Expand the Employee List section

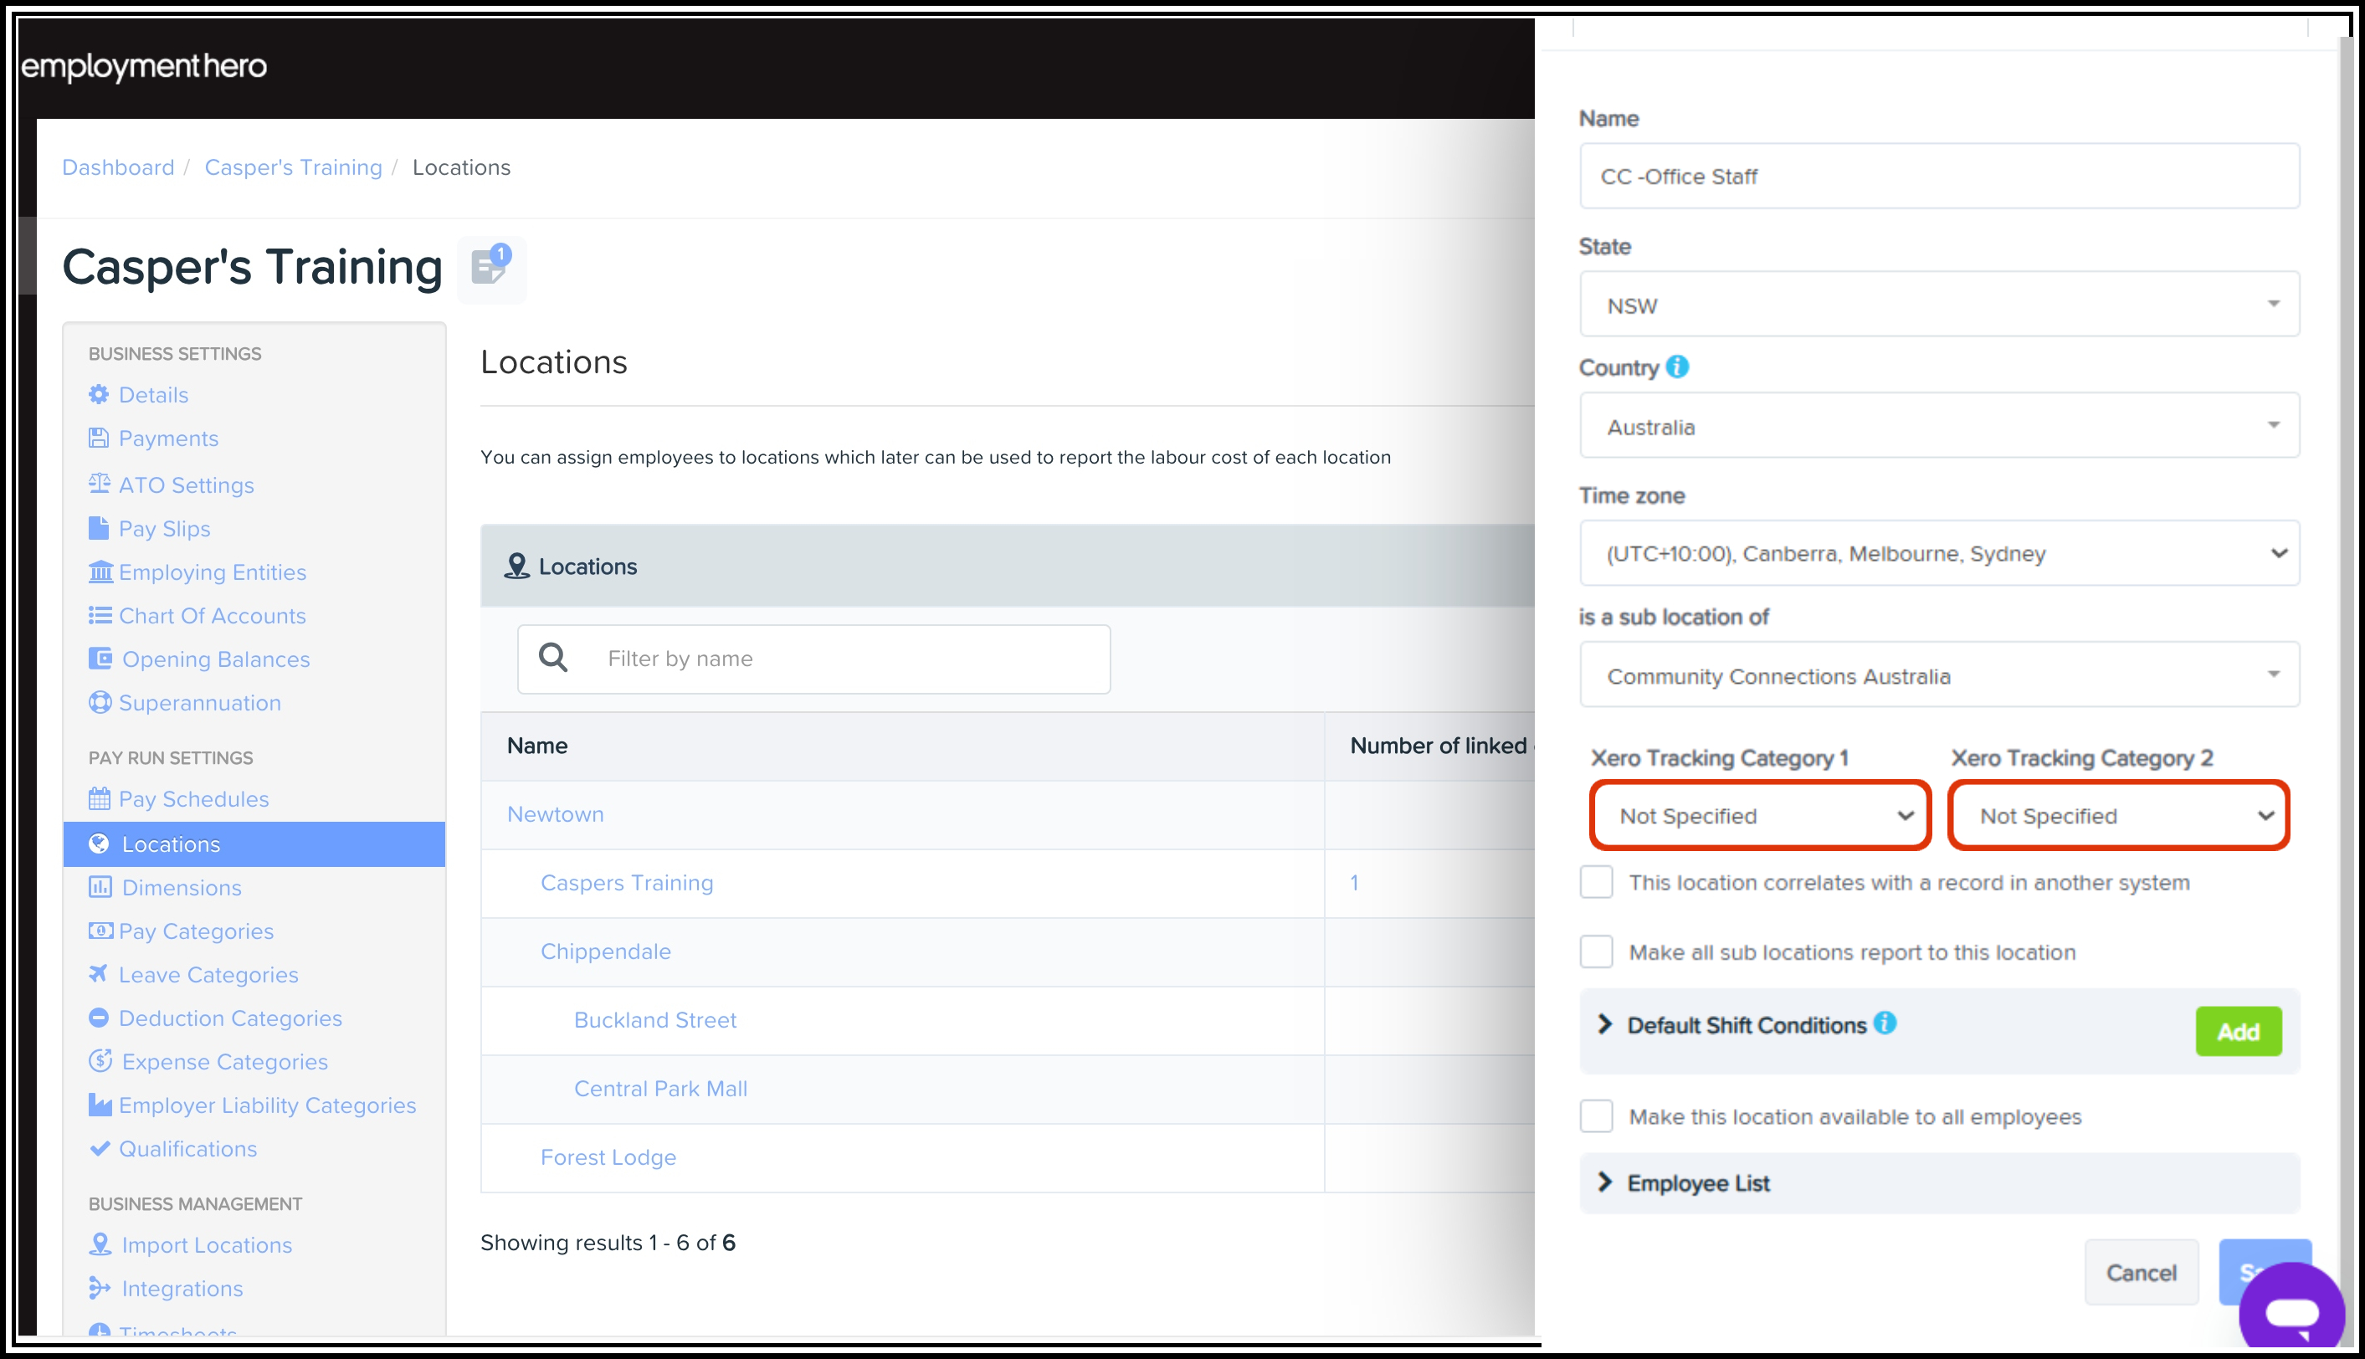[1696, 1182]
